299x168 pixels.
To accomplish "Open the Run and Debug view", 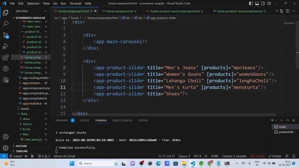I will [6, 46].
